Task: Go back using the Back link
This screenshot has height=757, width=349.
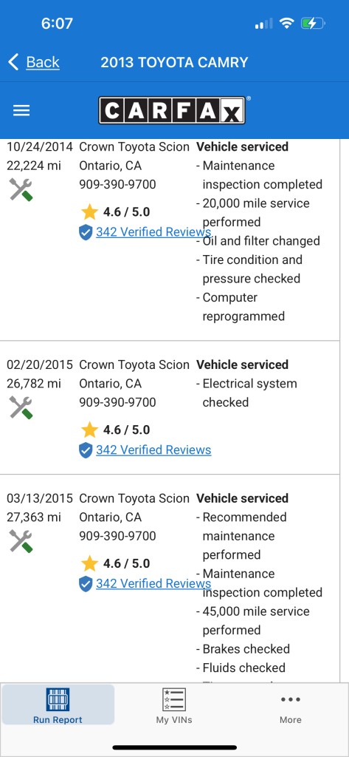Action: click(x=43, y=62)
